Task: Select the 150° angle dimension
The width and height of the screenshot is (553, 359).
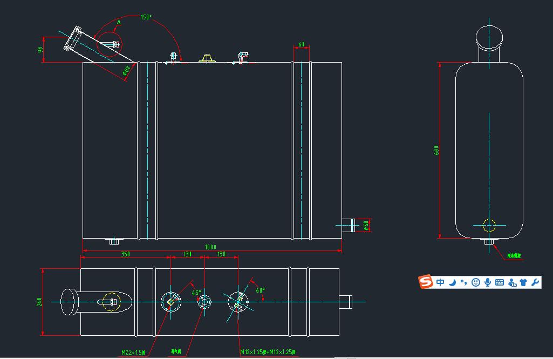Action: (146, 17)
